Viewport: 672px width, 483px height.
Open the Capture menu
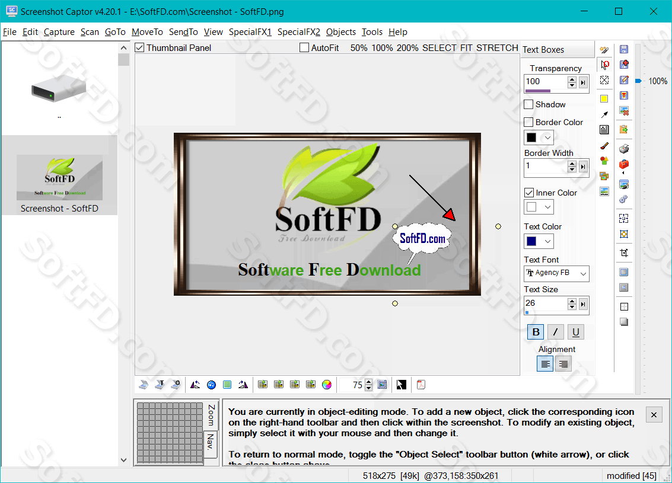click(59, 32)
